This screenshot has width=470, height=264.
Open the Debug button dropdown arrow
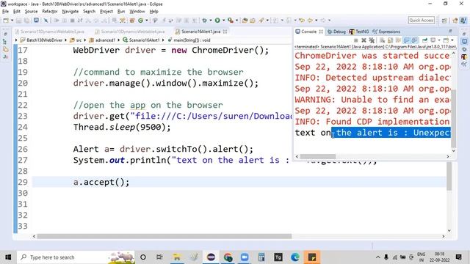[x=211, y=21]
